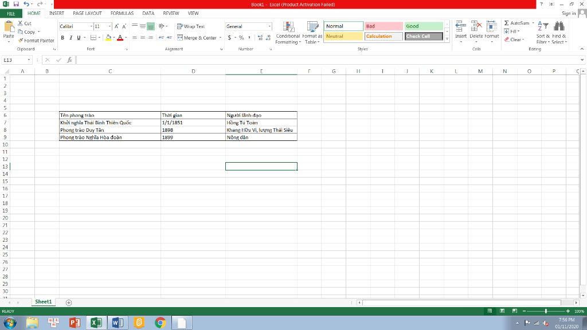
Task: Expand the General number format dropdown
Action: (x=269, y=26)
